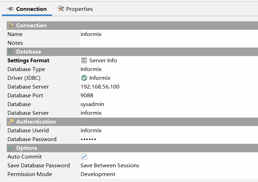The height and width of the screenshot is (182, 258).
Task: Click the Database Password field
Action: pos(169,139)
